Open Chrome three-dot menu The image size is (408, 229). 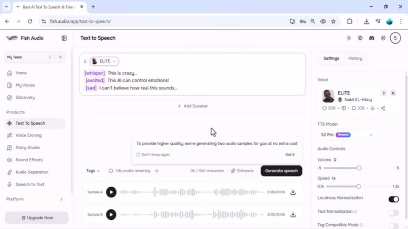coord(401,22)
